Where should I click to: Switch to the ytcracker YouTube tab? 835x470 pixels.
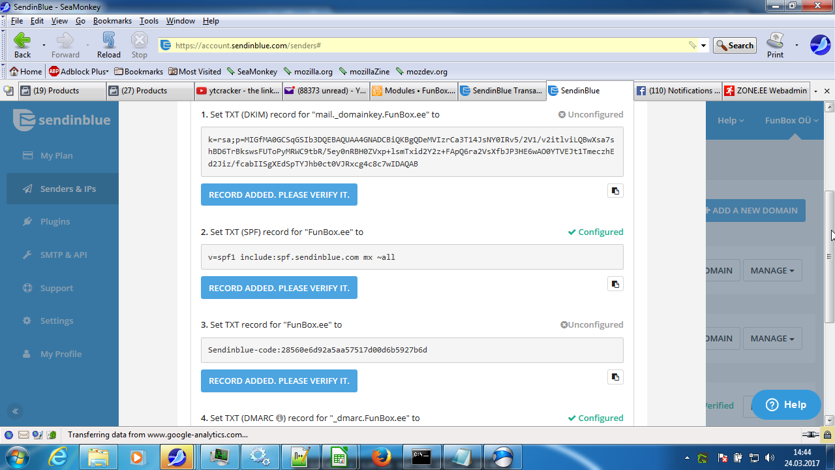point(238,91)
